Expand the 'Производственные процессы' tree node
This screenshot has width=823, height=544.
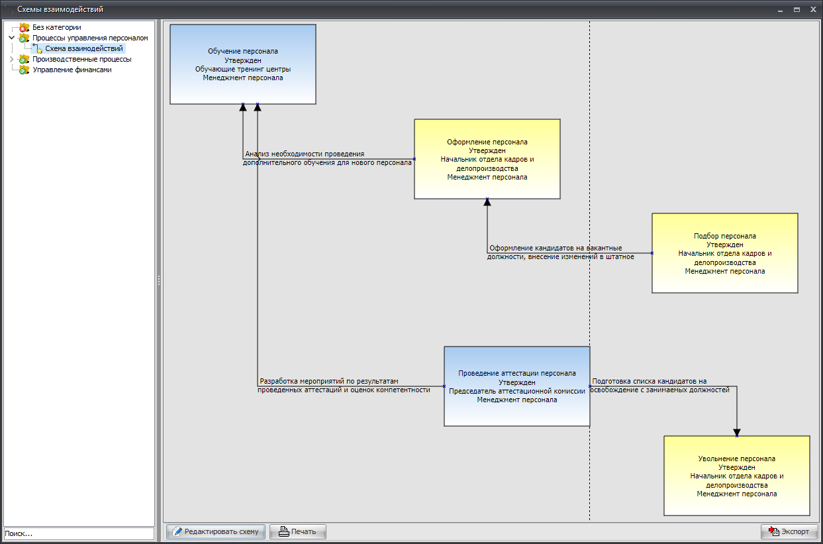(11, 60)
